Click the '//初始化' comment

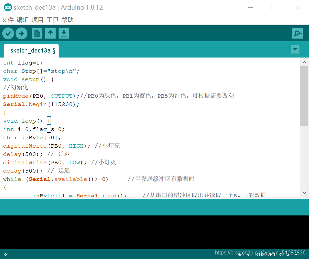click(x=16, y=87)
